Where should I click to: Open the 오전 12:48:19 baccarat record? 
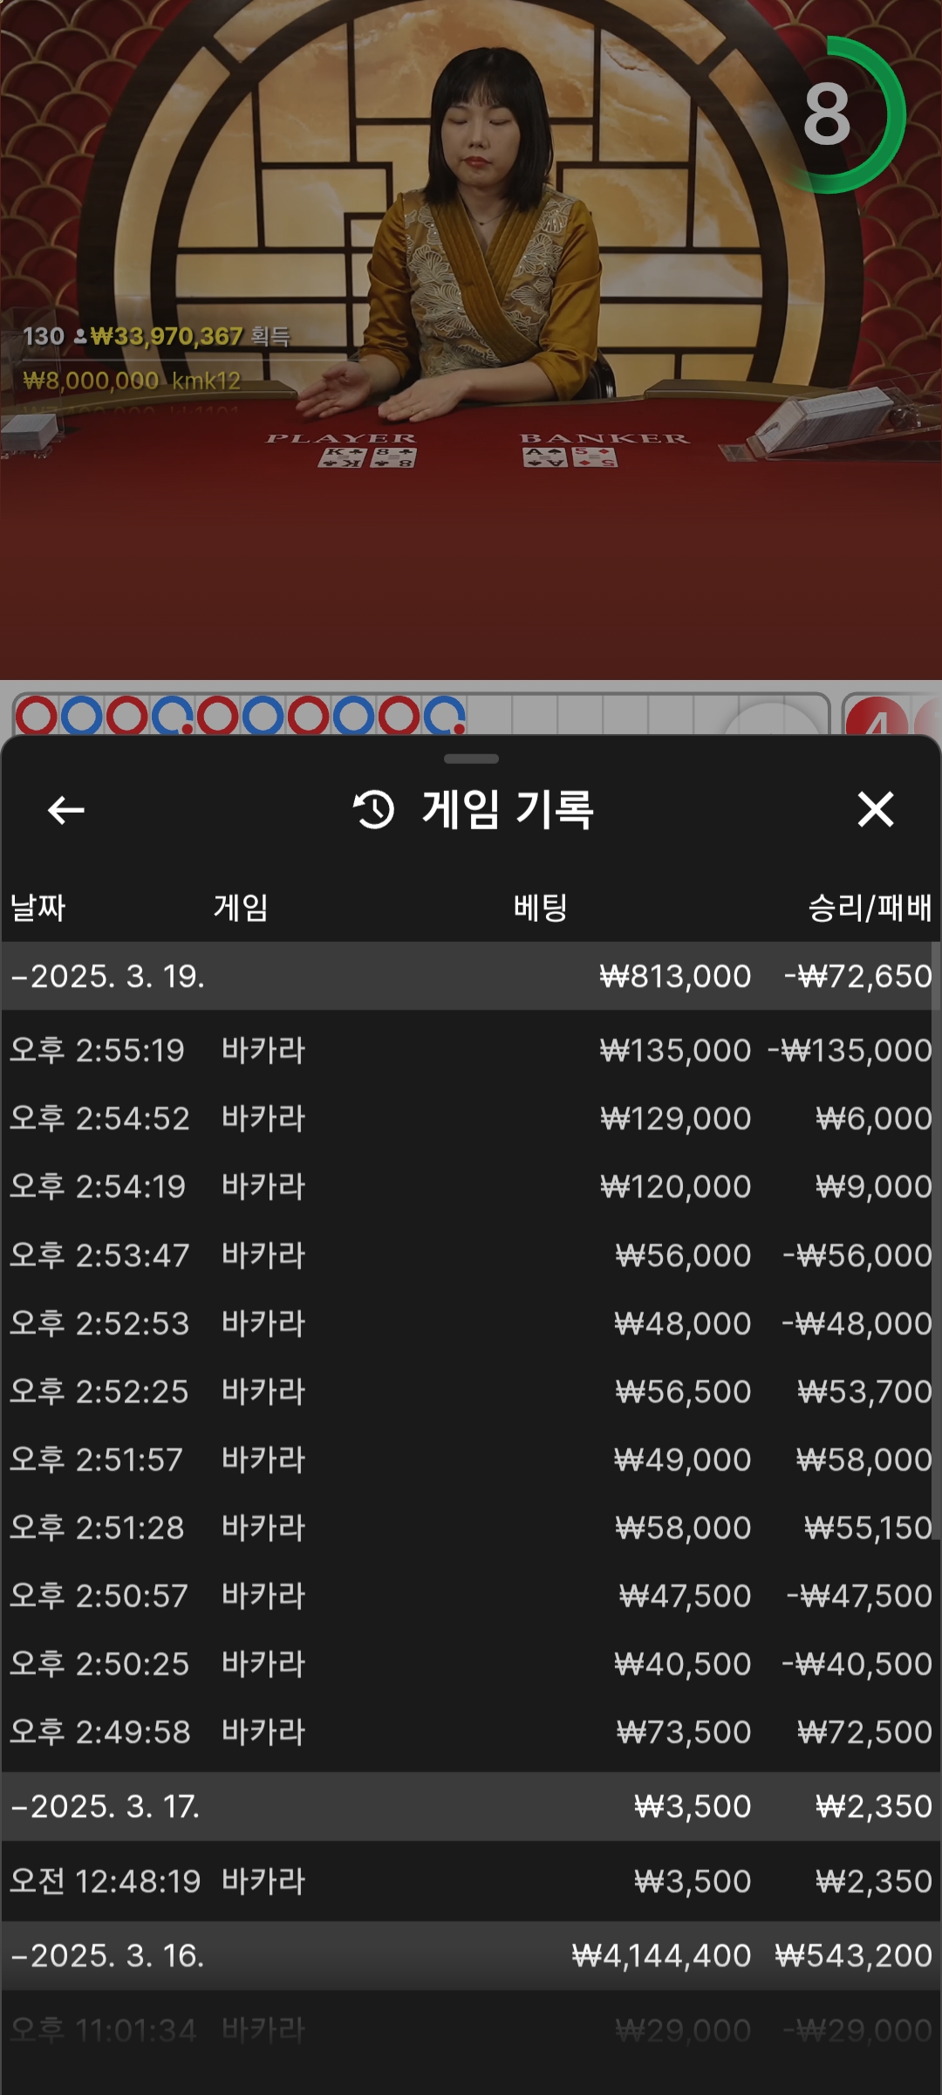[x=471, y=1881]
